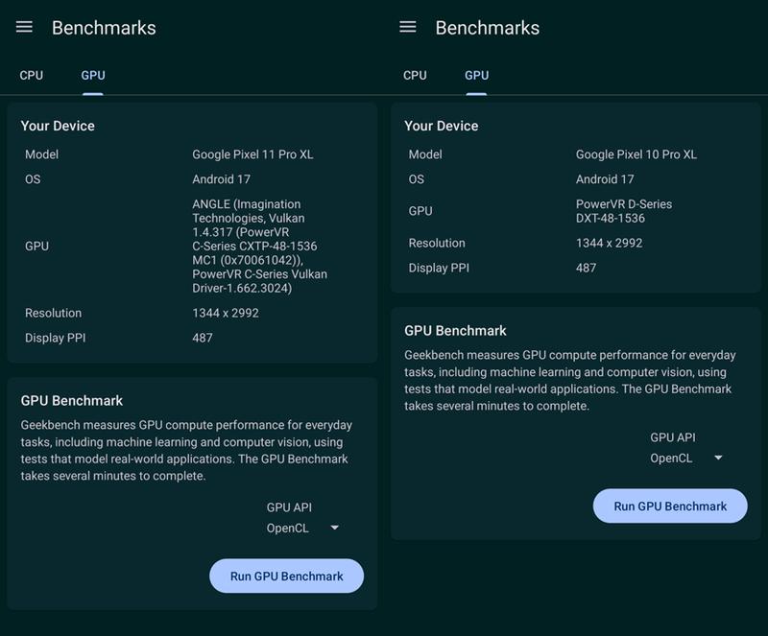Select the ANGLE Imagination Technologies GPU description
This screenshot has width=768, height=636.
pos(259,246)
